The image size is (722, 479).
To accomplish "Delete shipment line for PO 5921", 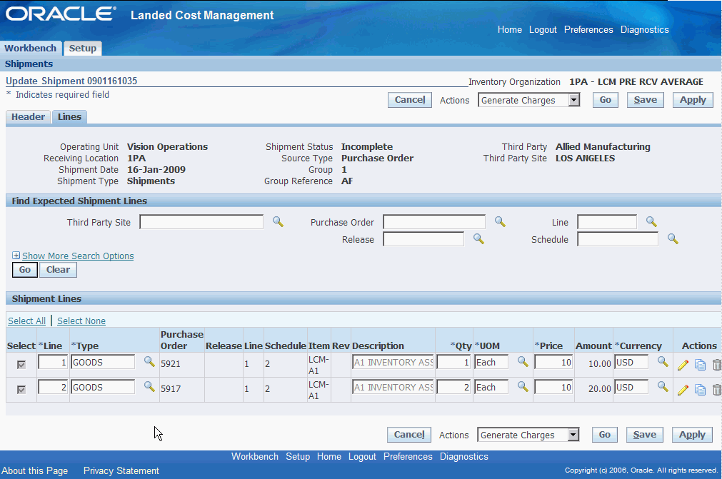I will 716,365.
